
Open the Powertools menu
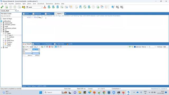[41, 4]
